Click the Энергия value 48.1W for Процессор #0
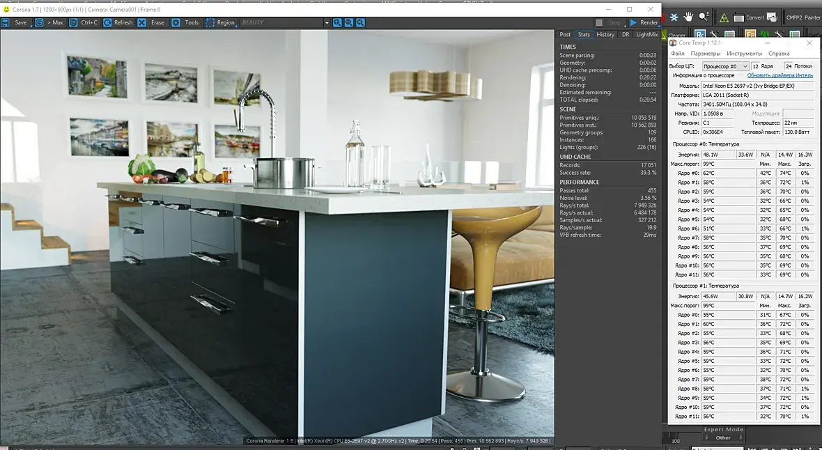This screenshot has width=822, height=450. coord(718,155)
